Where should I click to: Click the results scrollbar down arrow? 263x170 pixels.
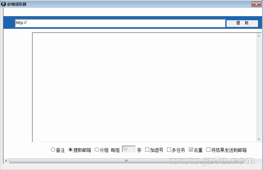tap(259, 139)
